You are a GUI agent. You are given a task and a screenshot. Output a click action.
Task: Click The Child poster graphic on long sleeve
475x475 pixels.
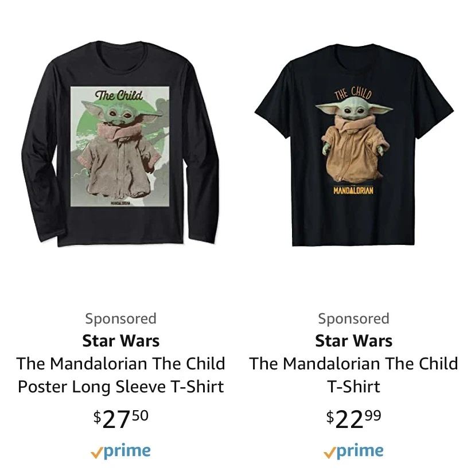(120, 147)
